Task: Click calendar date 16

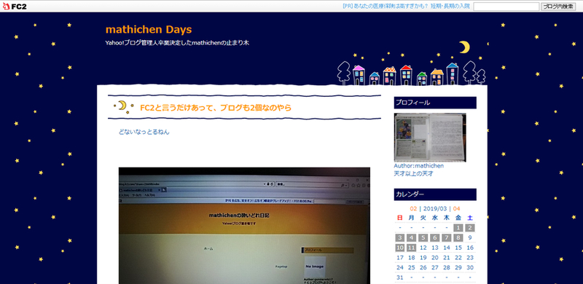Action: 470,248
